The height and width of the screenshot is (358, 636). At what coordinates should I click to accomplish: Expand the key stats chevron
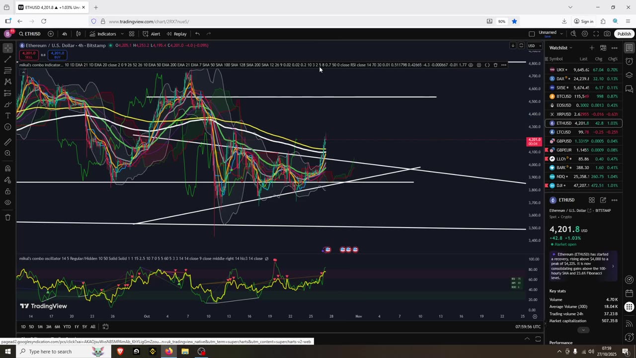pyautogui.click(x=583, y=330)
